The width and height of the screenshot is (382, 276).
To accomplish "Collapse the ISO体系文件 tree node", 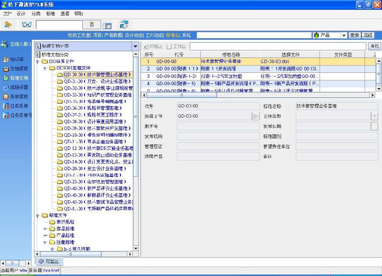I will coord(38,61).
